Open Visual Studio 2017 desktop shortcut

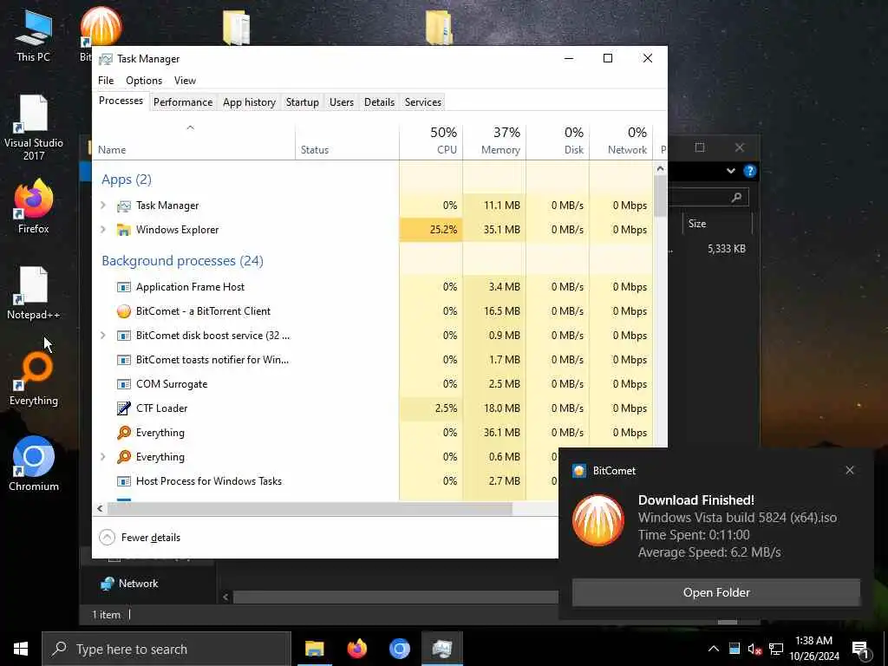pos(34,127)
